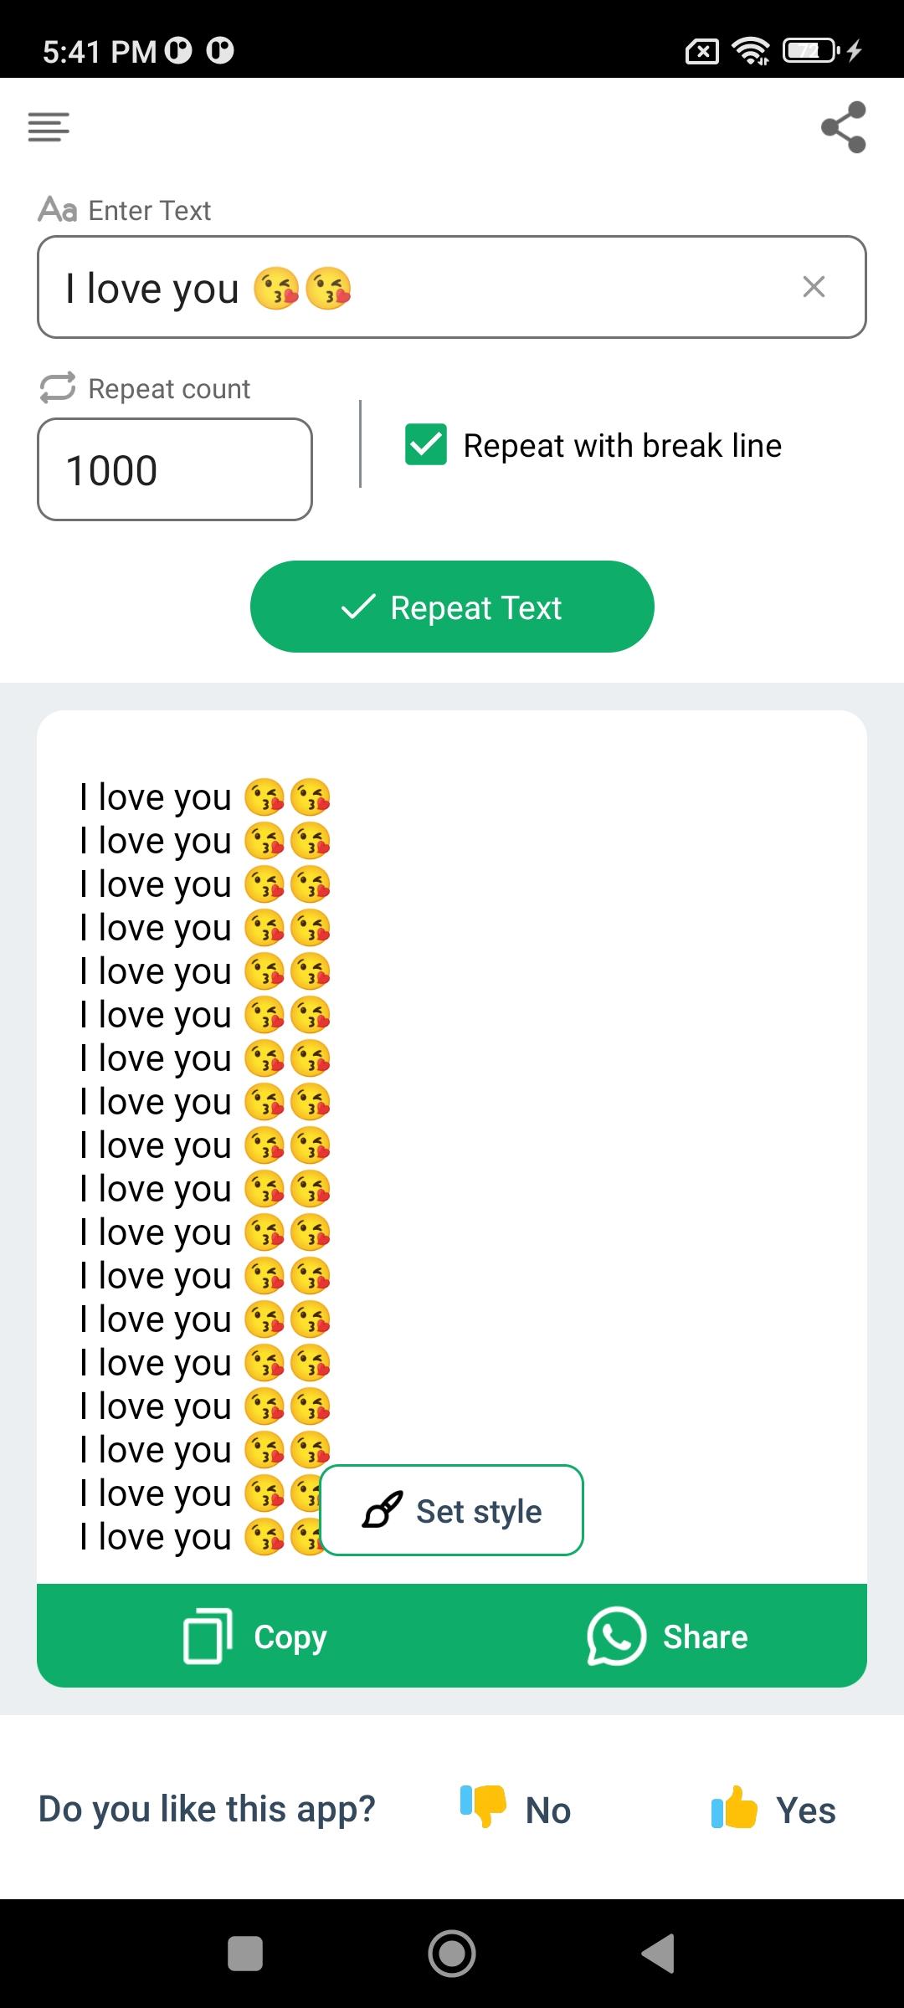Tap the WhatsApp Share icon
The height and width of the screenshot is (2008, 904).
(x=616, y=1637)
